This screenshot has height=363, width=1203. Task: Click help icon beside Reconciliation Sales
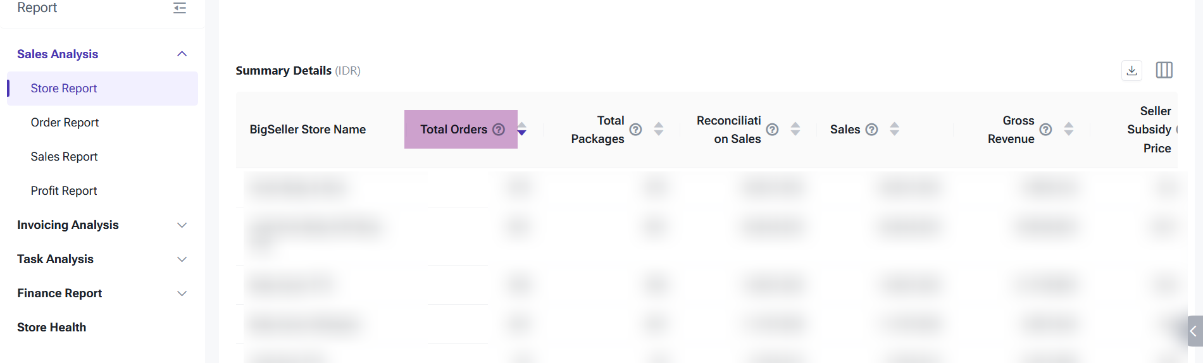[772, 130]
